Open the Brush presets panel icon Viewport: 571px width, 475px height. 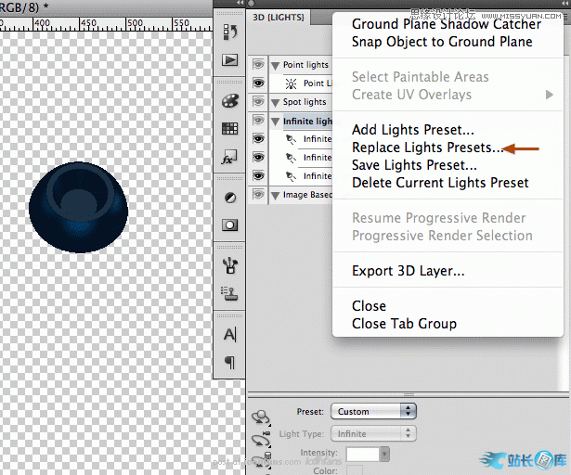pos(229,265)
